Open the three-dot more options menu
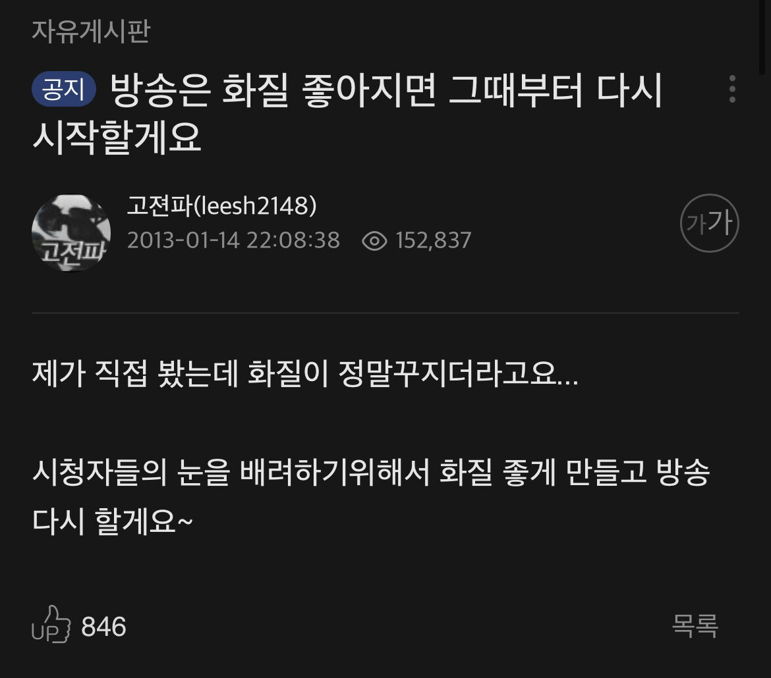The image size is (771, 678). 732,89
